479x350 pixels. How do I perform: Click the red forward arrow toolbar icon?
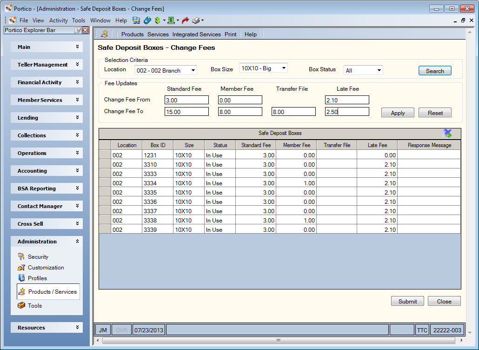coord(185,20)
